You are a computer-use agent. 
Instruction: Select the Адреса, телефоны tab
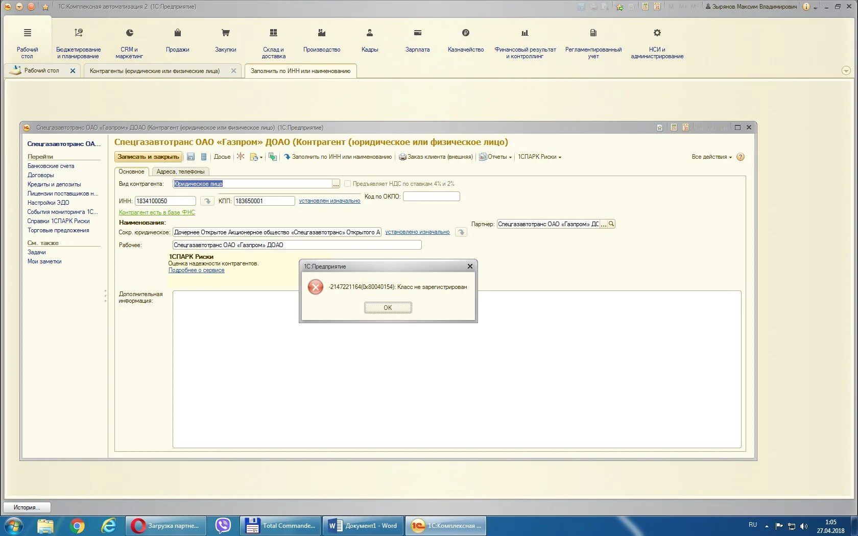[180, 172]
